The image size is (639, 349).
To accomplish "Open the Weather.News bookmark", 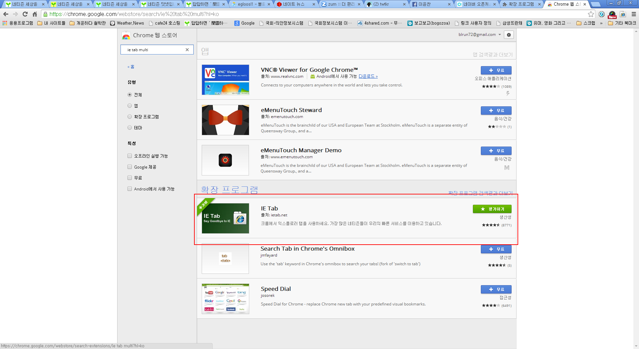I will click(127, 23).
